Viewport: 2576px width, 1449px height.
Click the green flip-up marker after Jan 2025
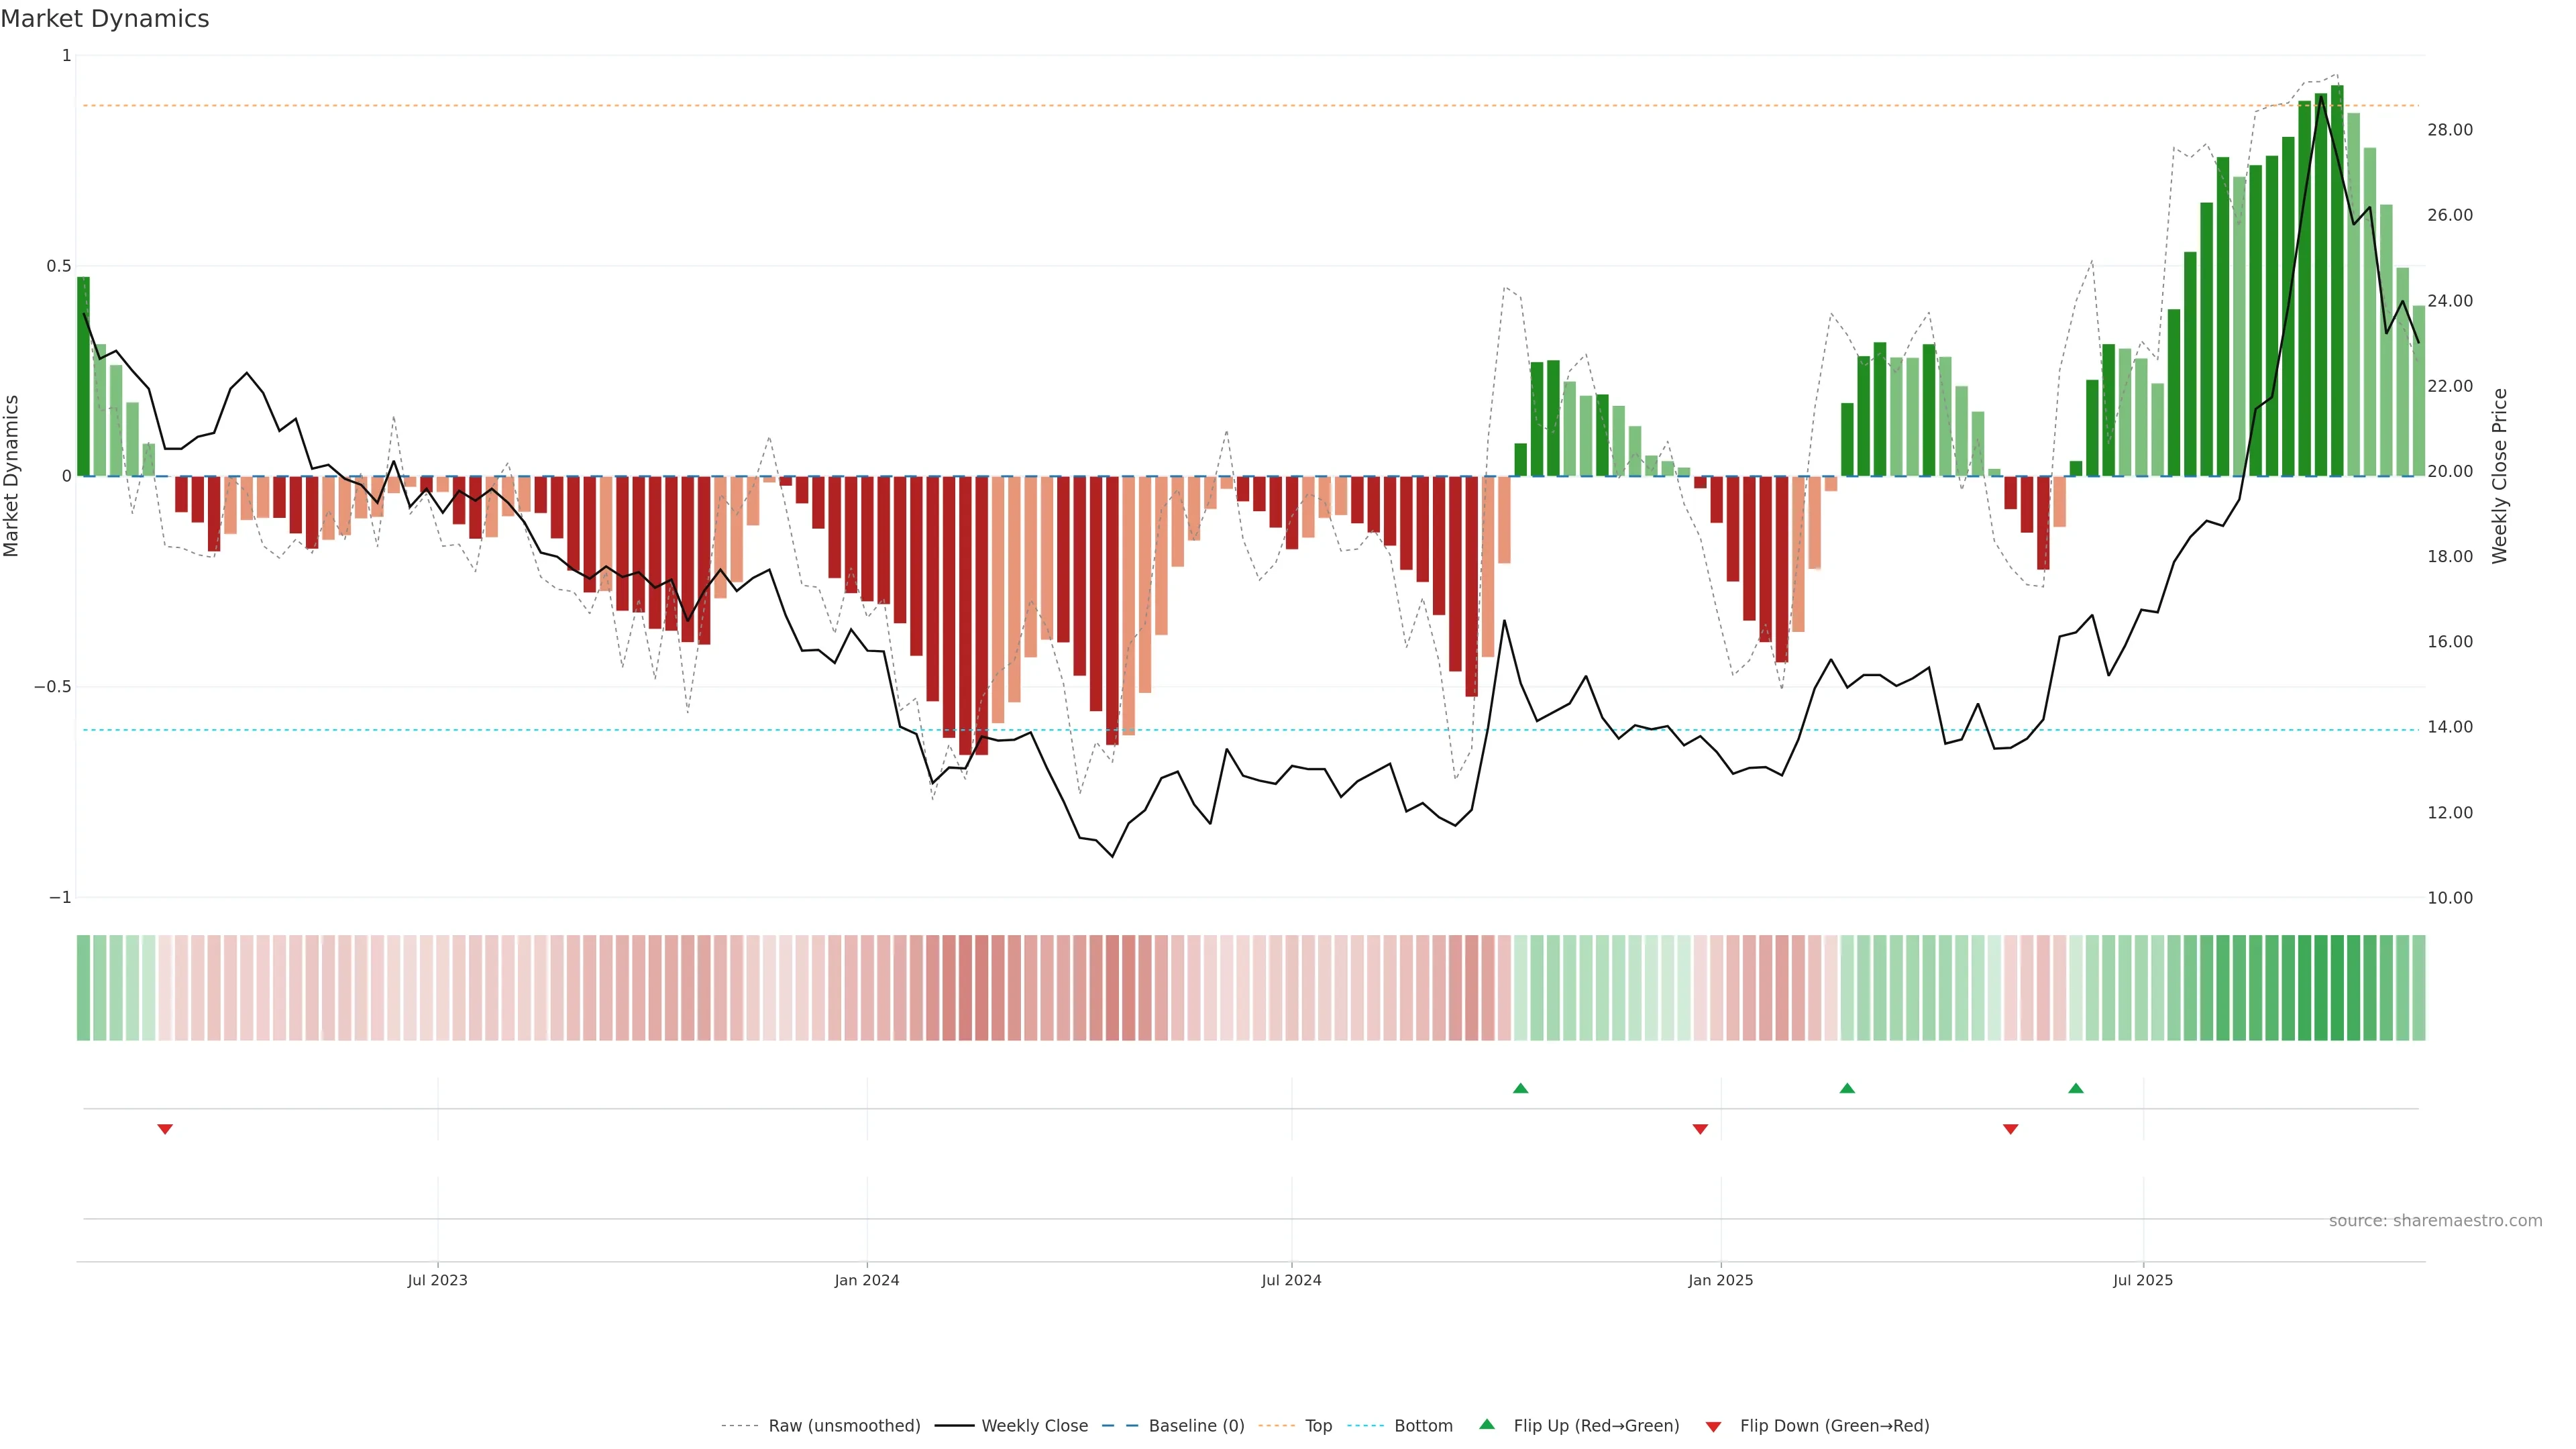pyautogui.click(x=1846, y=1088)
